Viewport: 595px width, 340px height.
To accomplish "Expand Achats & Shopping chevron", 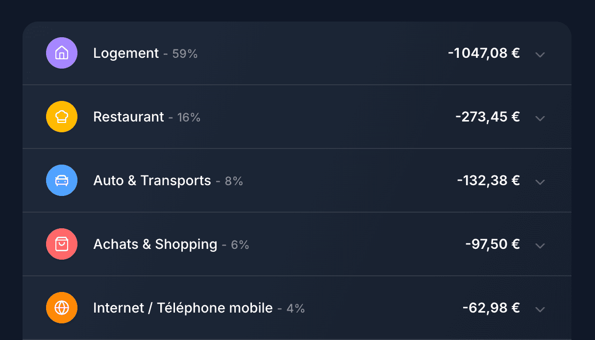I will [x=540, y=245].
